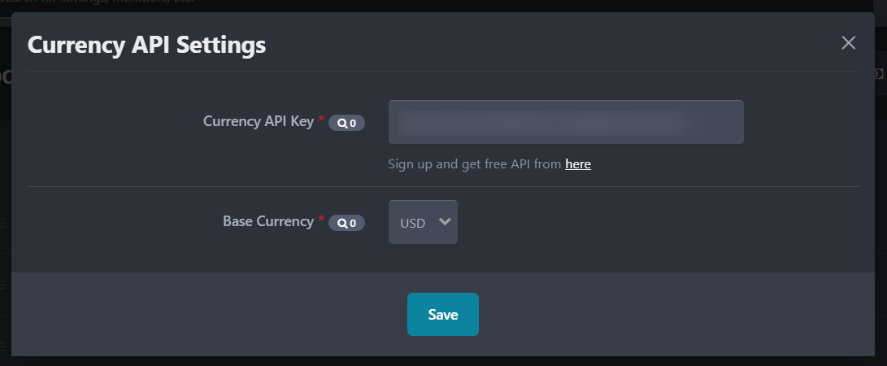Open the USD base currency dropdown
887x366 pixels.
423,222
